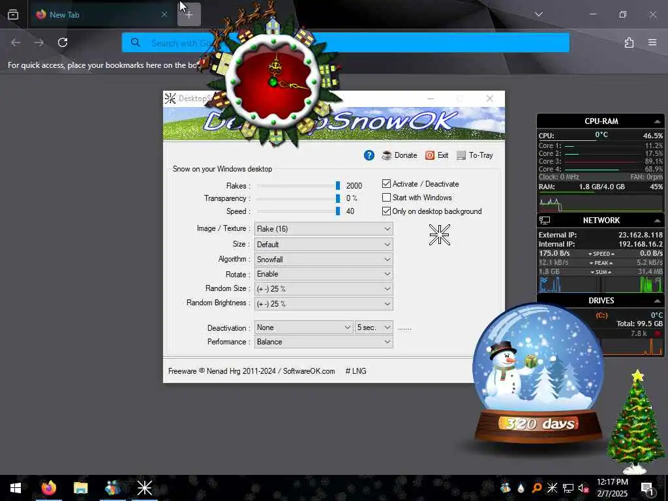Screen dimensions: 668x501
Task: Click the Speed slider handle
Action: [338, 211]
